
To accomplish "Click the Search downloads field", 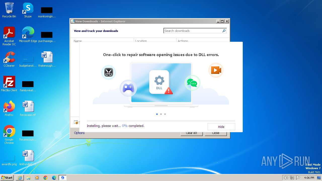I will 193,31.
